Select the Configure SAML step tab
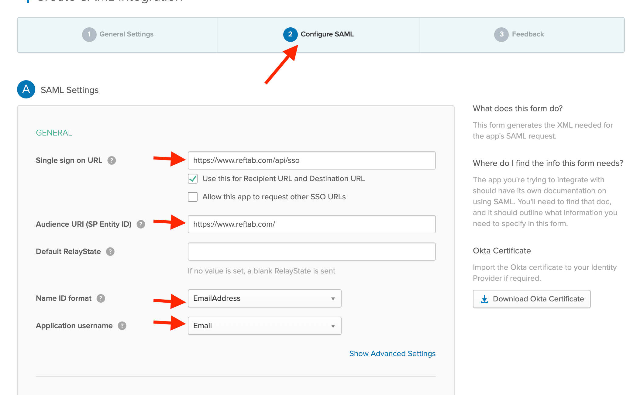This screenshot has height=395, width=637. [318, 35]
